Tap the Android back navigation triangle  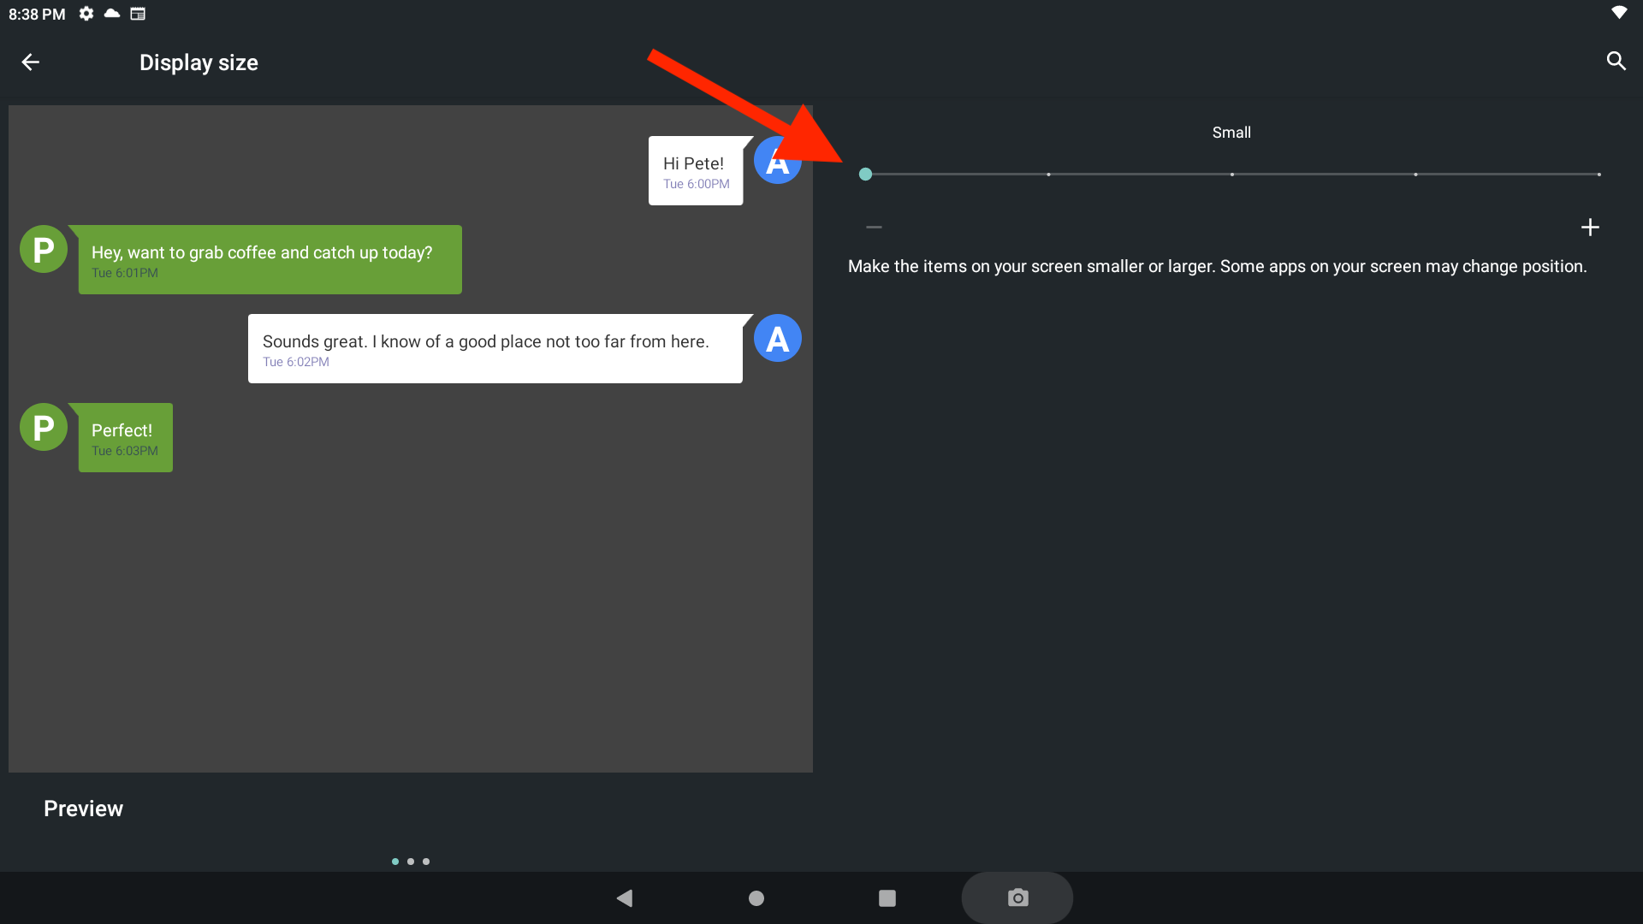point(625,897)
